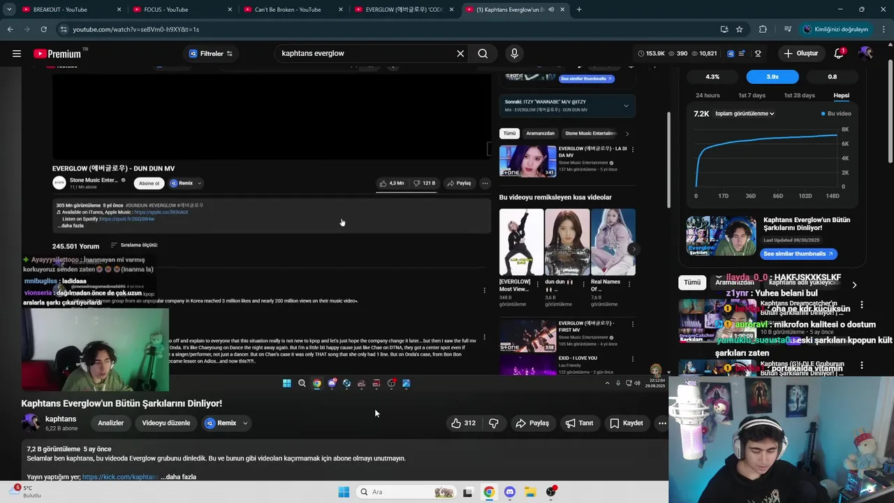Open vidIQ icon in top stats bar
Viewport: 894px width, 503px height.
coord(731,53)
